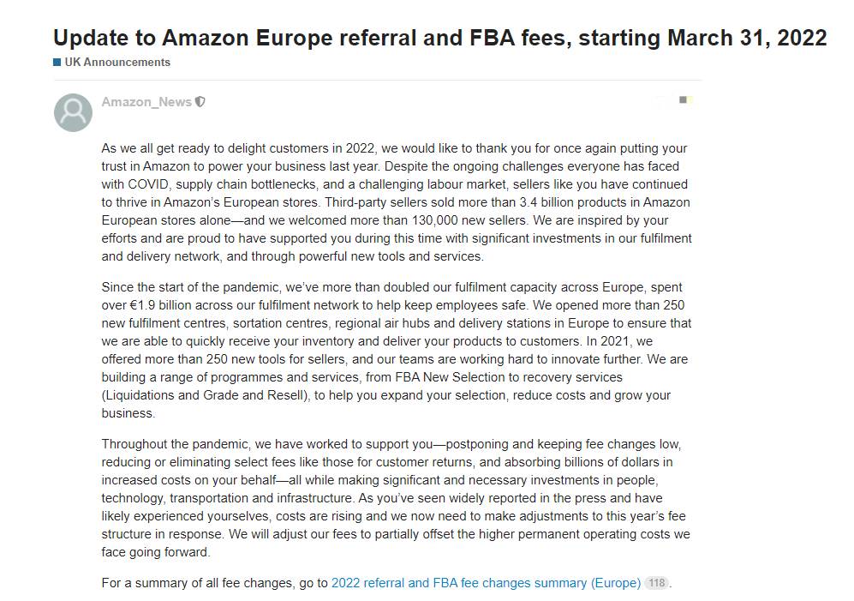Open 2022 referral and FBA fee changes summary link
This screenshot has width=854, height=601.
tap(486, 583)
